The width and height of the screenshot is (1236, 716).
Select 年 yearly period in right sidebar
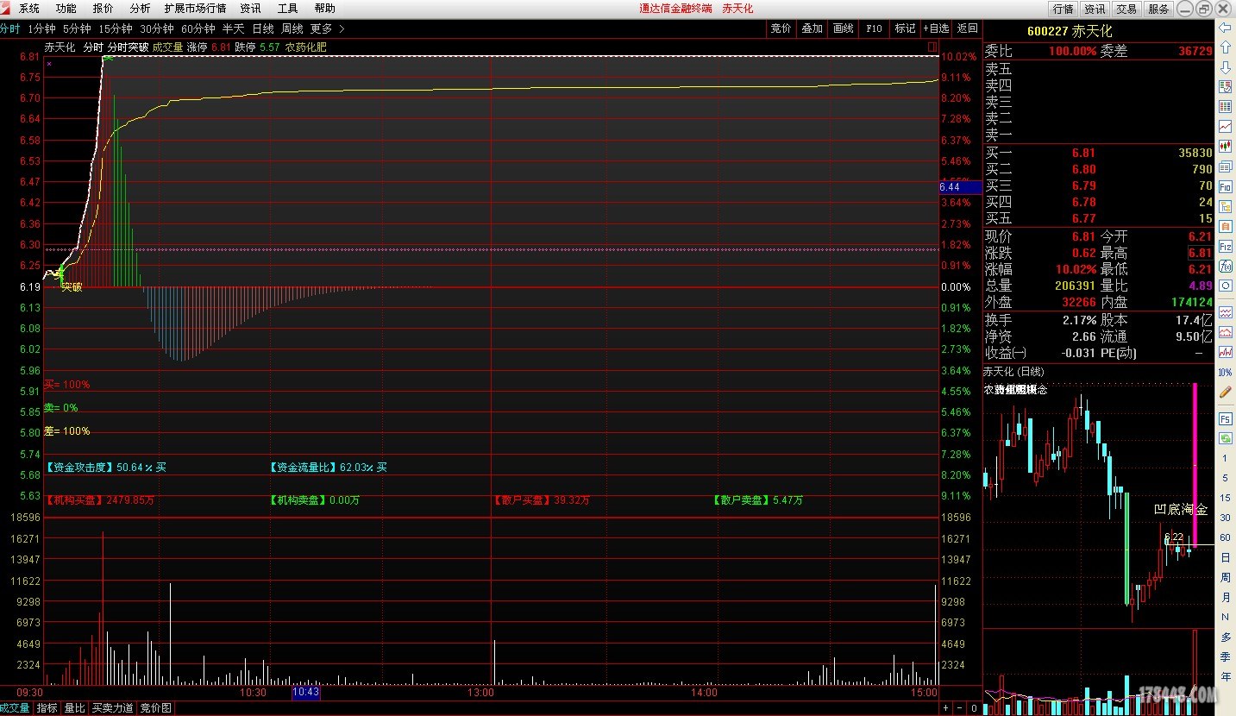[x=1225, y=676]
